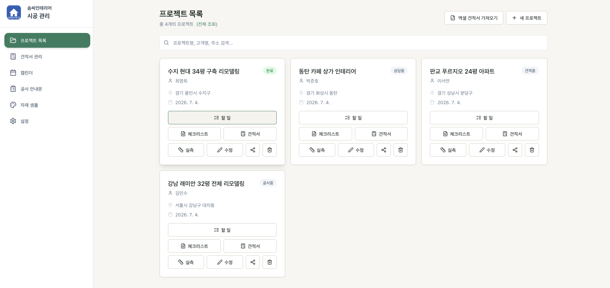Open 공사 안내문 in the sidebar
The height and width of the screenshot is (288, 610).
[x=47, y=89]
